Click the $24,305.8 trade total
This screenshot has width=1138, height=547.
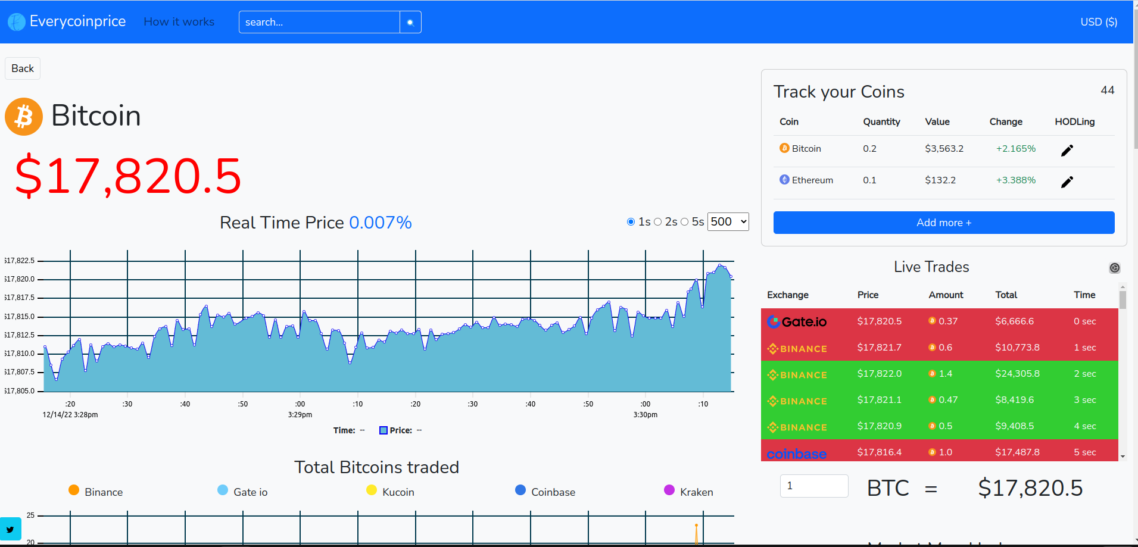point(1017,373)
